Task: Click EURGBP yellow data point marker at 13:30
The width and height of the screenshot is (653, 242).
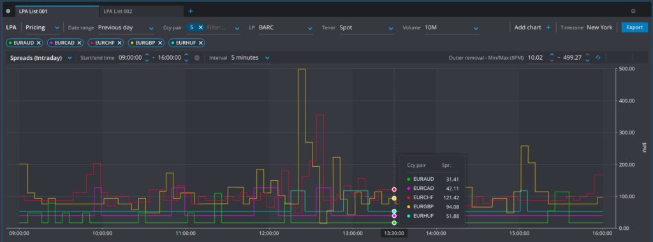Action: [x=394, y=198]
